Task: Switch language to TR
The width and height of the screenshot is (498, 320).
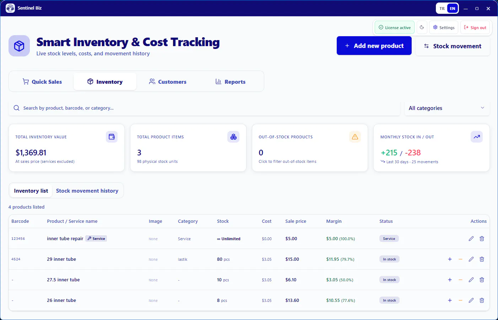Action: coord(442,9)
